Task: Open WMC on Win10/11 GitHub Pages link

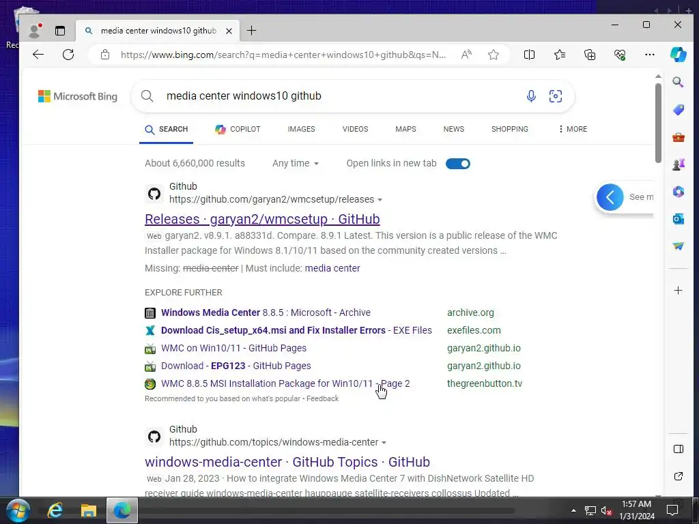Action: (x=233, y=348)
